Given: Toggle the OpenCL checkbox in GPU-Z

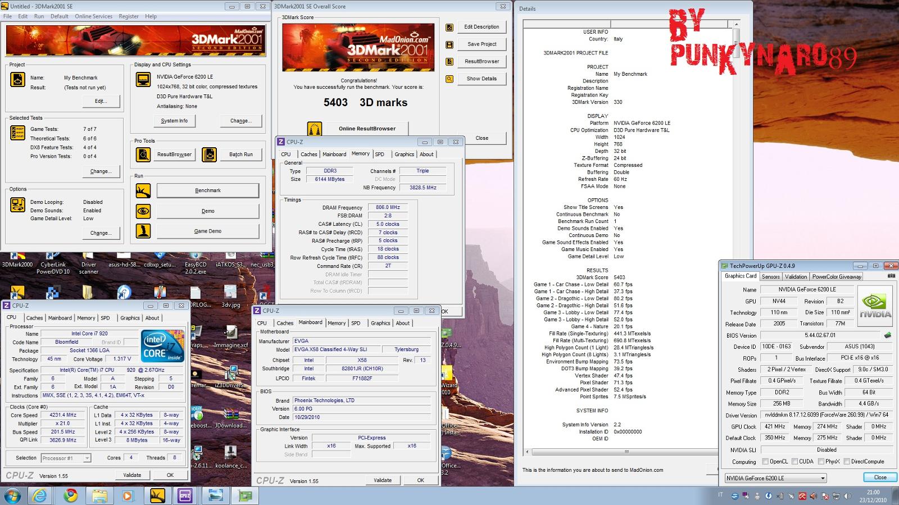Looking at the screenshot, I should [x=765, y=462].
